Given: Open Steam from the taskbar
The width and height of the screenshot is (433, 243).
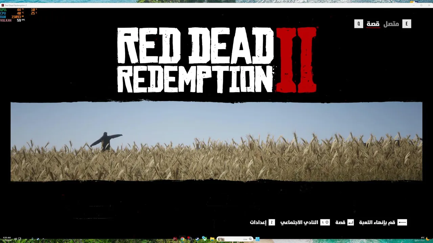Looking at the screenshot, I should 197,239.
